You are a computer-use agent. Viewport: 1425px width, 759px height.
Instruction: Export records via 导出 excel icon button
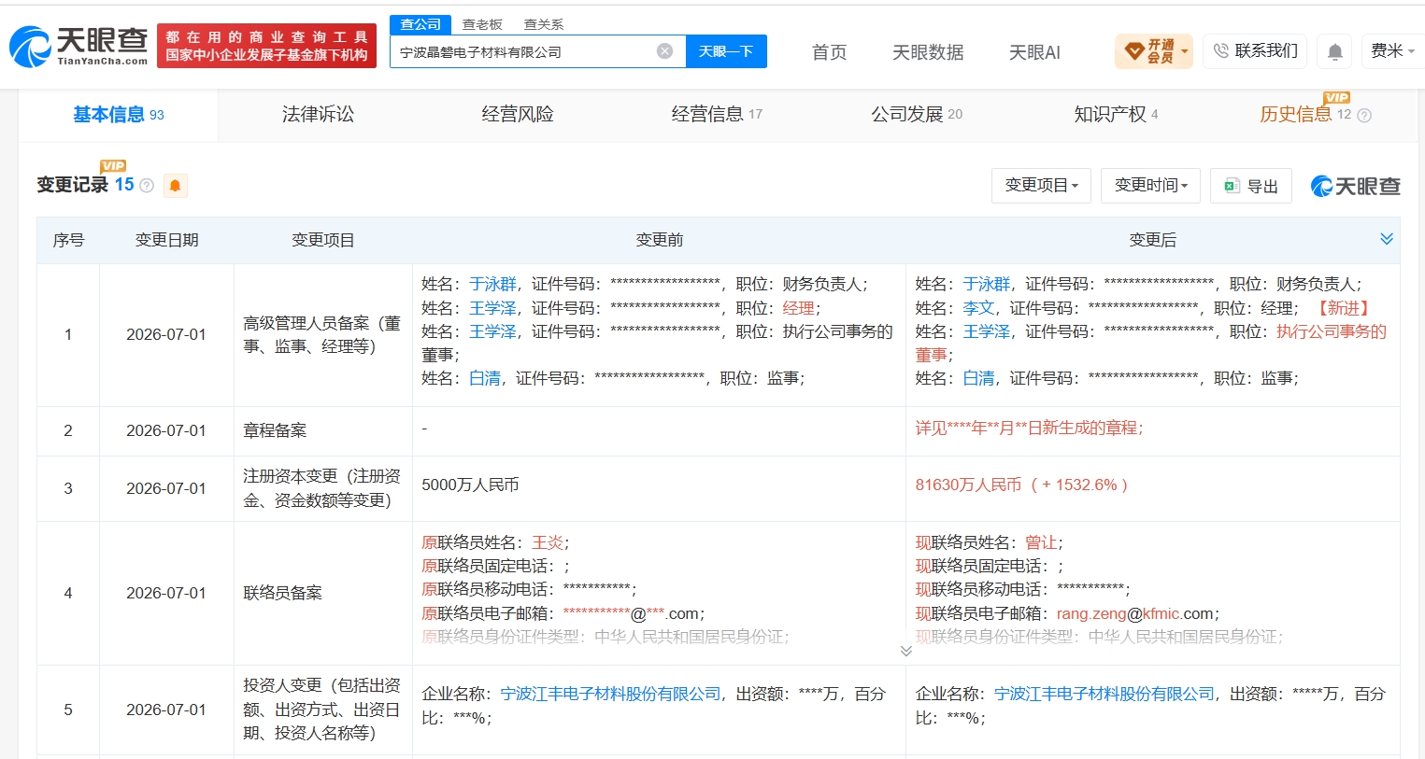pos(1250,186)
